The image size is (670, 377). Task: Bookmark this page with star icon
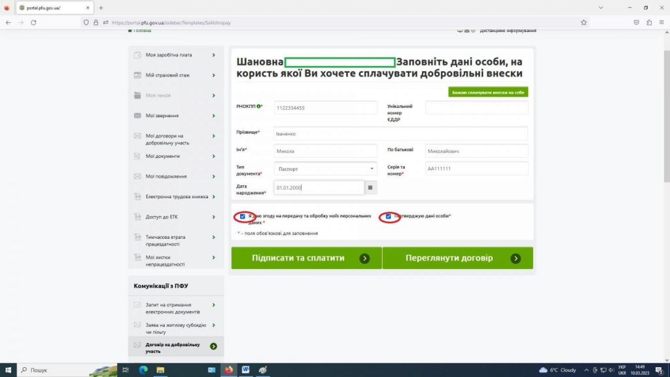pyautogui.click(x=584, y=23)
